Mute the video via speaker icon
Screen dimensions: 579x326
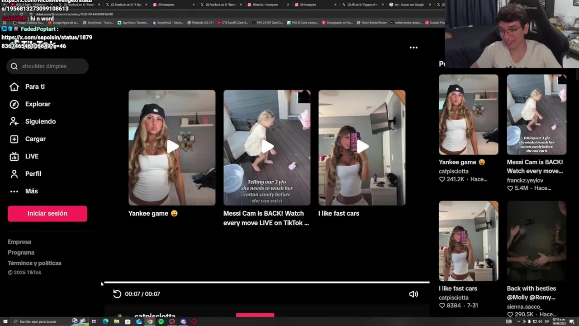coord(413,294)
